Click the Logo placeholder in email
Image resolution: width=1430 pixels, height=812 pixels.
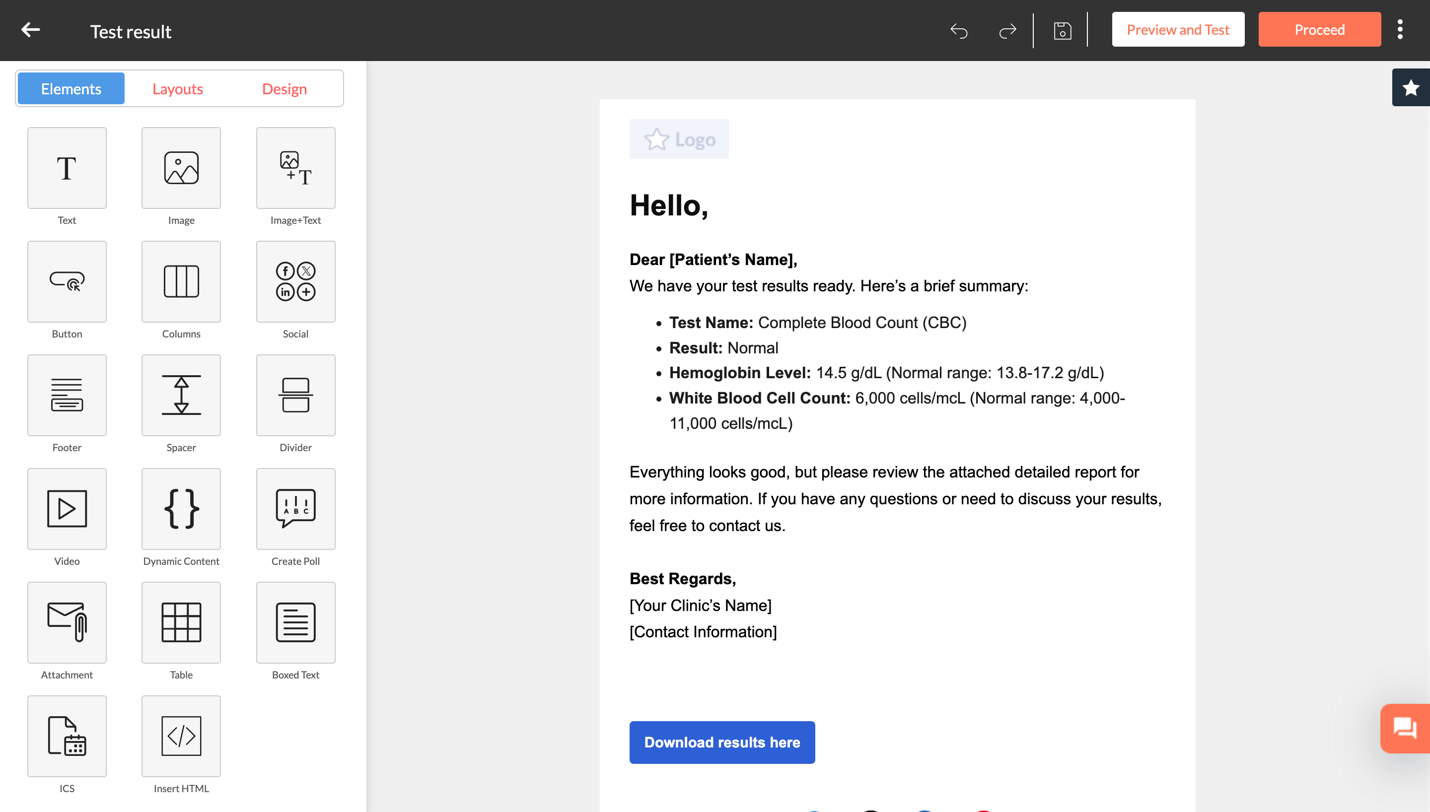point(679,139)
